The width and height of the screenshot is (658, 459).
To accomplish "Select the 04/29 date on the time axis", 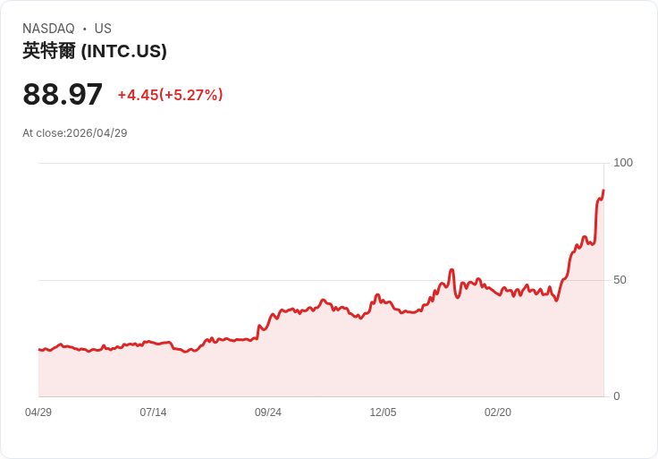I will tap(38, 412).
